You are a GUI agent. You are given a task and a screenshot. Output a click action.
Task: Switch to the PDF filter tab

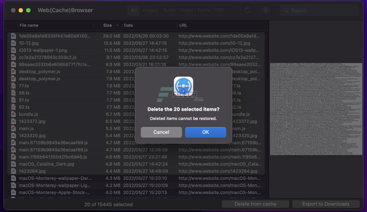click(219, 10)
